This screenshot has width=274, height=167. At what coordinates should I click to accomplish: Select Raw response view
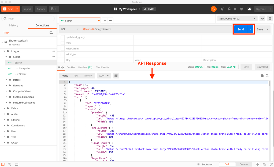[76, 76]
